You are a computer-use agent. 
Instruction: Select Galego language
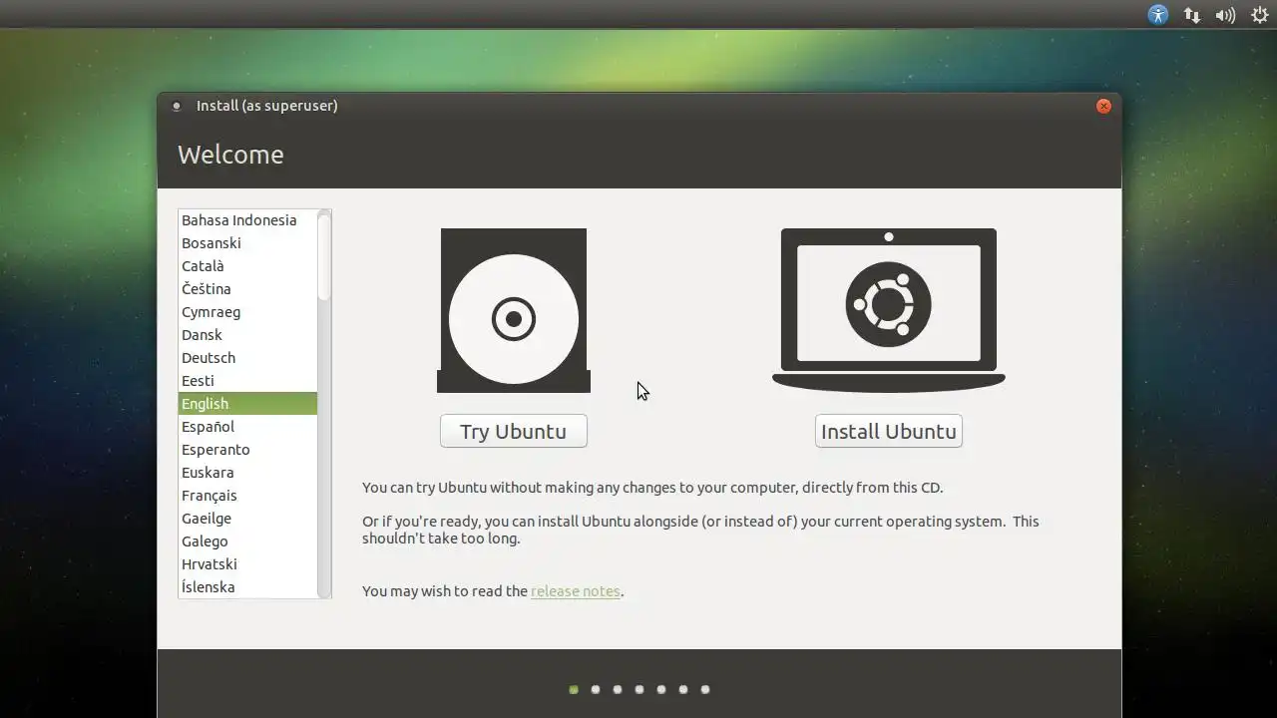point(247,541)
